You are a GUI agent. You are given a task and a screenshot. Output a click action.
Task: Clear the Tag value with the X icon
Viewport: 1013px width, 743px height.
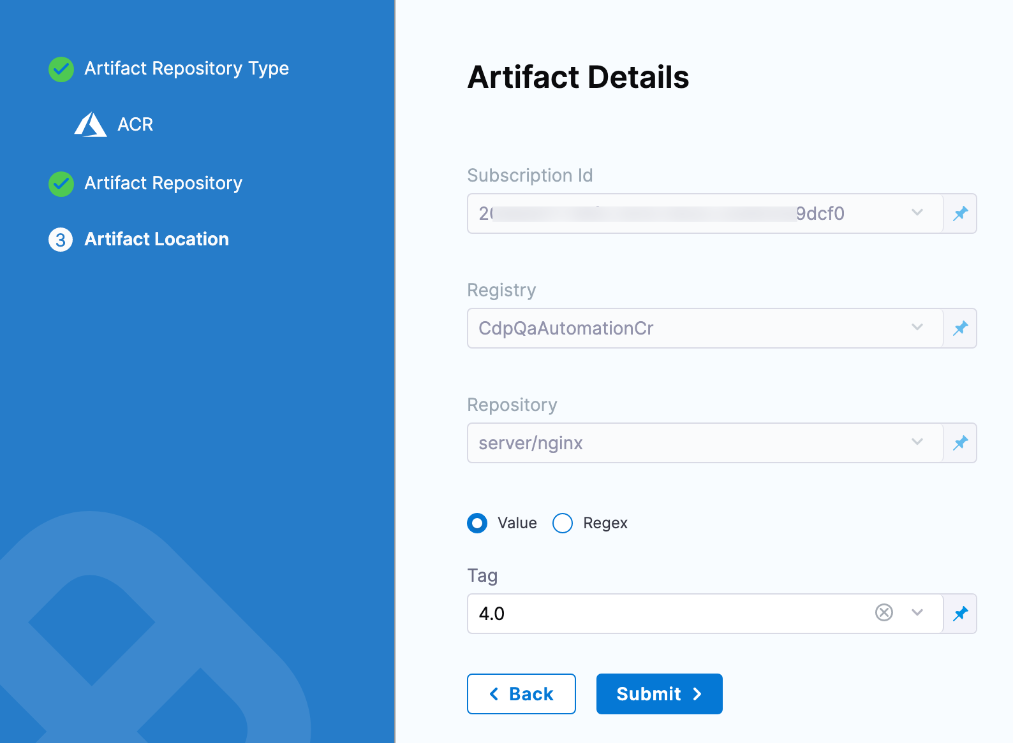(x=884, y=613)
